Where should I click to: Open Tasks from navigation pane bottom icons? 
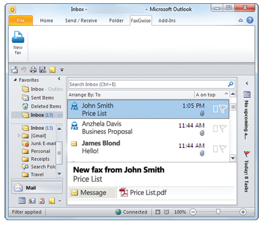pyautogui.click(x=42, y=201)
